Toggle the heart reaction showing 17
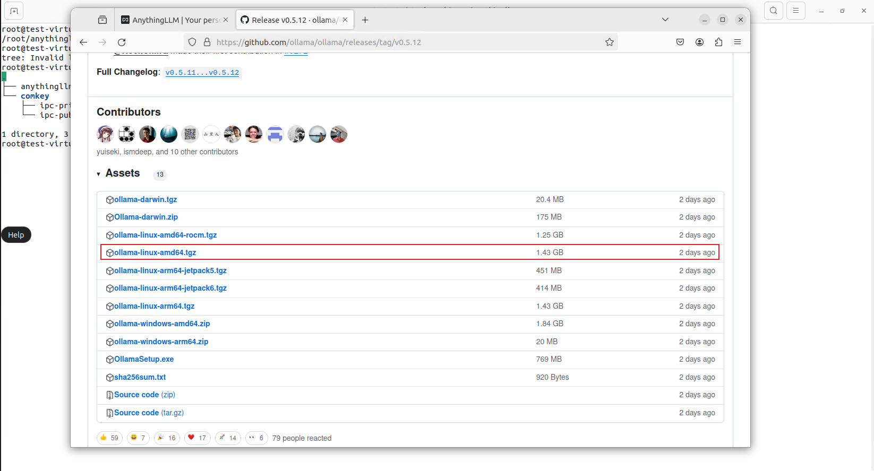The image size is (874, 471). point(198,438)
